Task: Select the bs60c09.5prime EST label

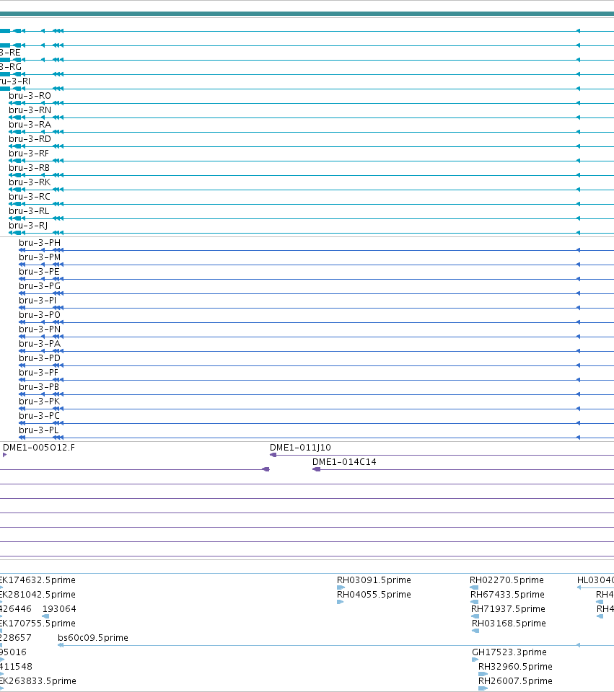Action: click(93, 638)
